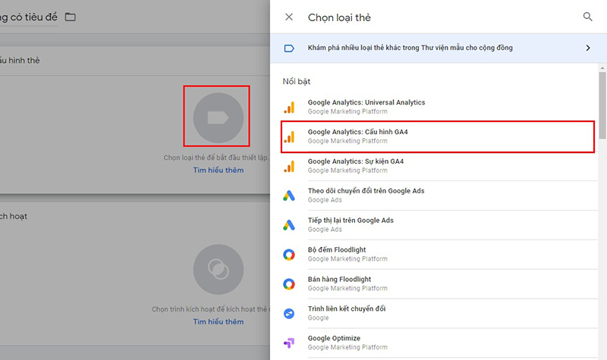Screen dimensions: 607x360
Task: Click the untitled tag name field
Action: (29, 17)
